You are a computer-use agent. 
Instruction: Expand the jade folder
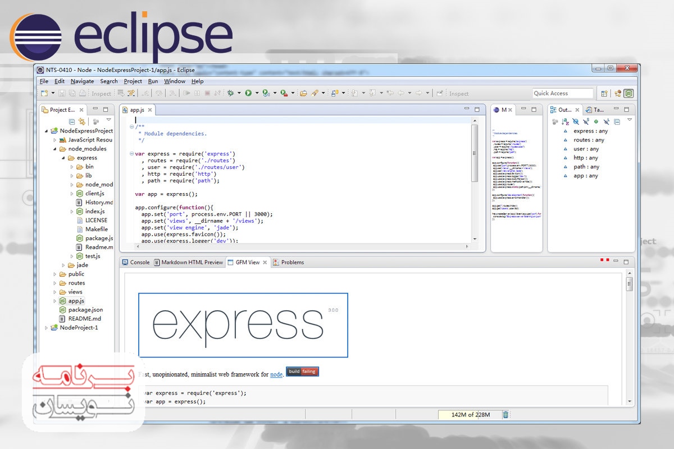click(64, 265)
